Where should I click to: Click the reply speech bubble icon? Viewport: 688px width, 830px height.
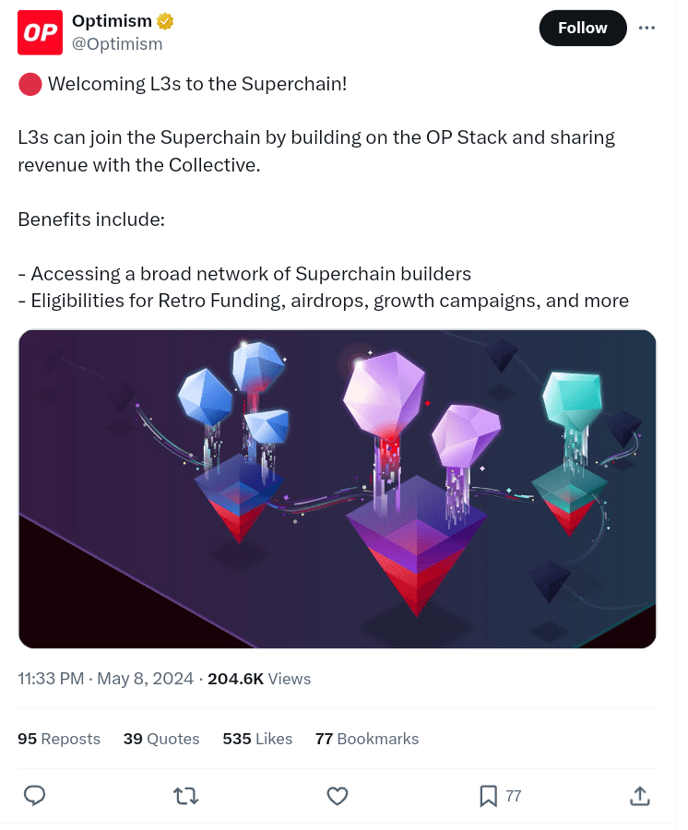coord(35,795)
